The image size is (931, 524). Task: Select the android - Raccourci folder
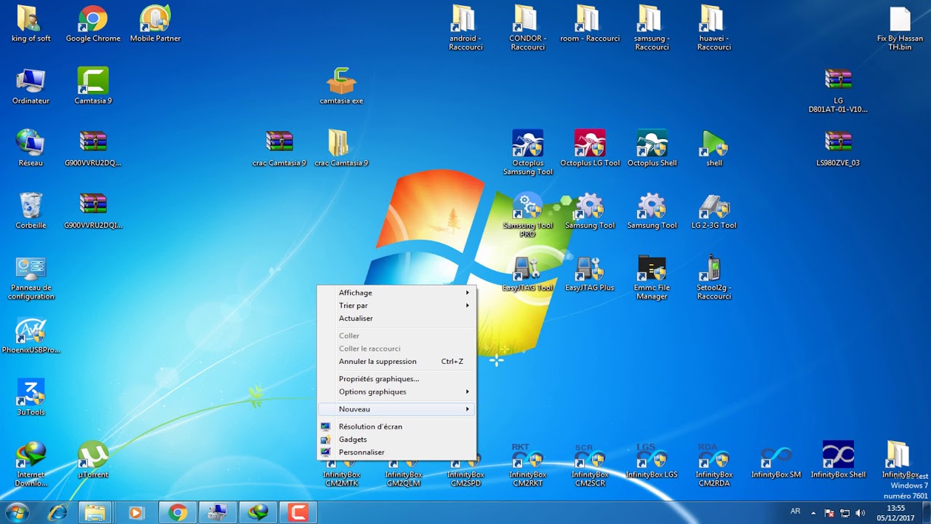465,28
